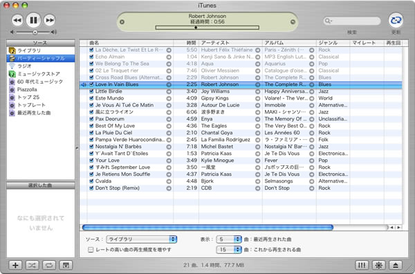Screen dimensions: 415x274
Task: Open the upcoming songs count dropdown showing 15
Action: click(229, 250)
